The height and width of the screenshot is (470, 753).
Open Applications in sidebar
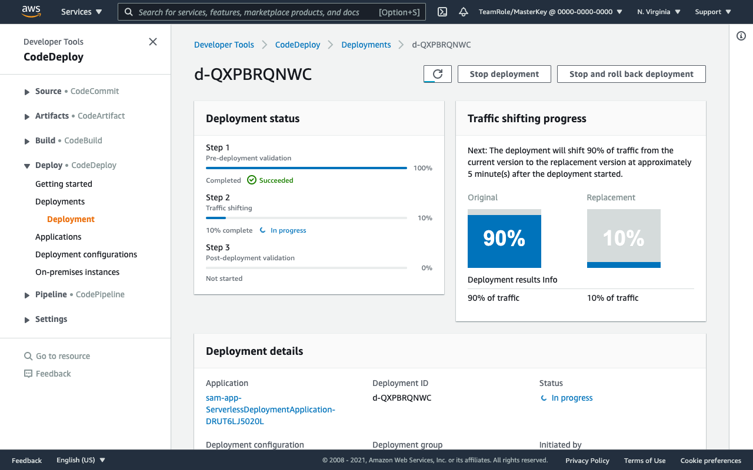(x=58, y=237)
